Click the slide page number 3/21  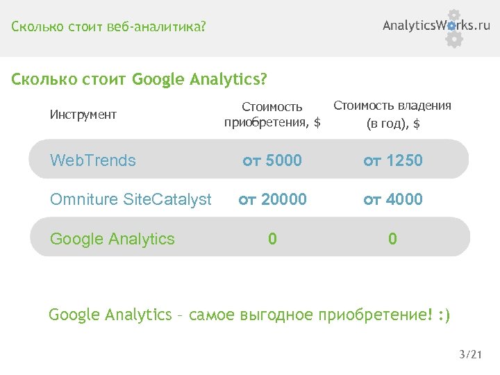click(x=470, y=355)
